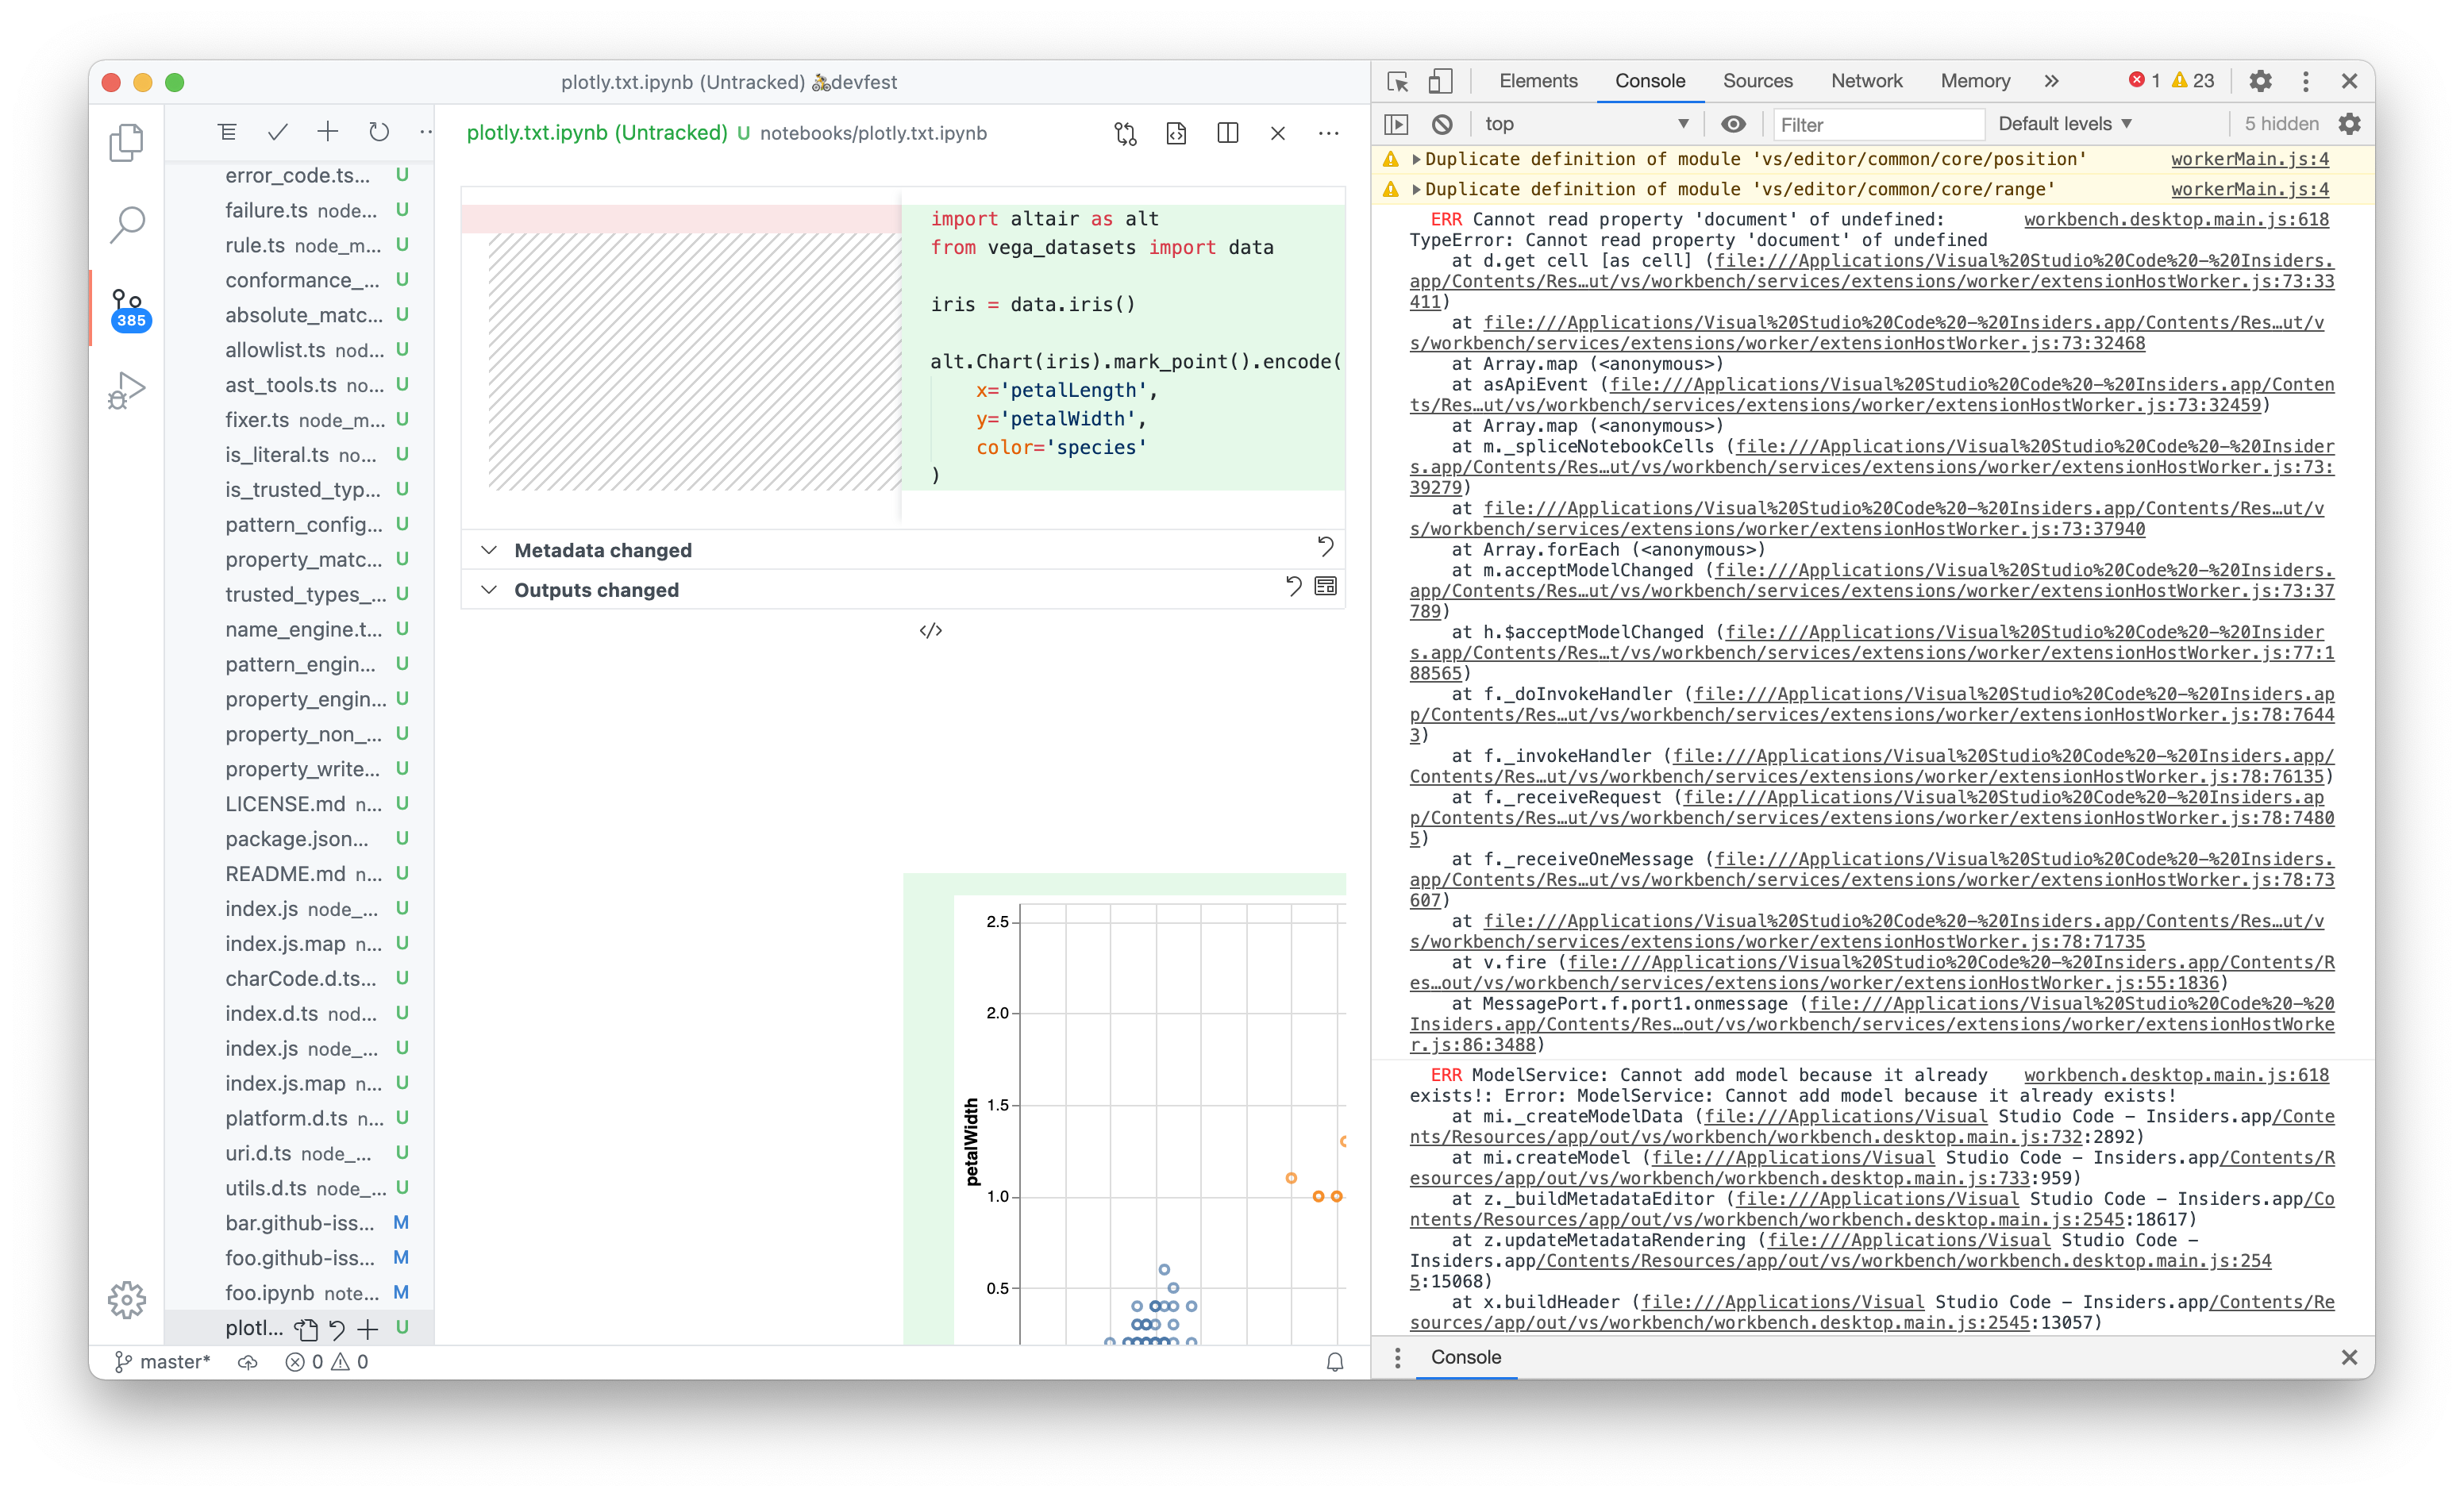Screen dimensions: 2464x1497
Task: Click the commit checkmark icon
Action: click(x=278, y=132)
